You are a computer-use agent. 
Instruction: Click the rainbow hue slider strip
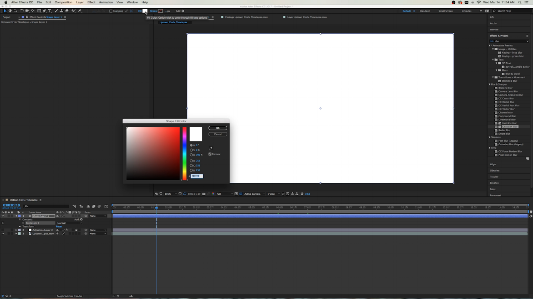(184, 154)
